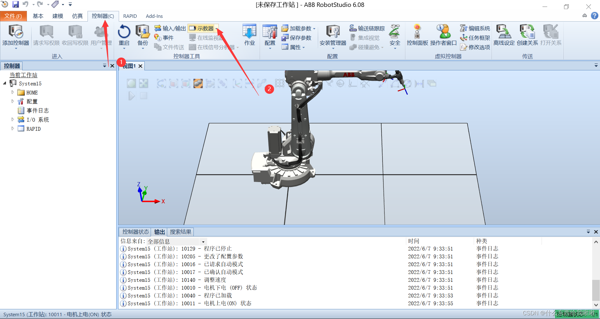Viewport: 600px width, 319px height.
Task: Select the 输出 tab
Action: pos(159,232)
